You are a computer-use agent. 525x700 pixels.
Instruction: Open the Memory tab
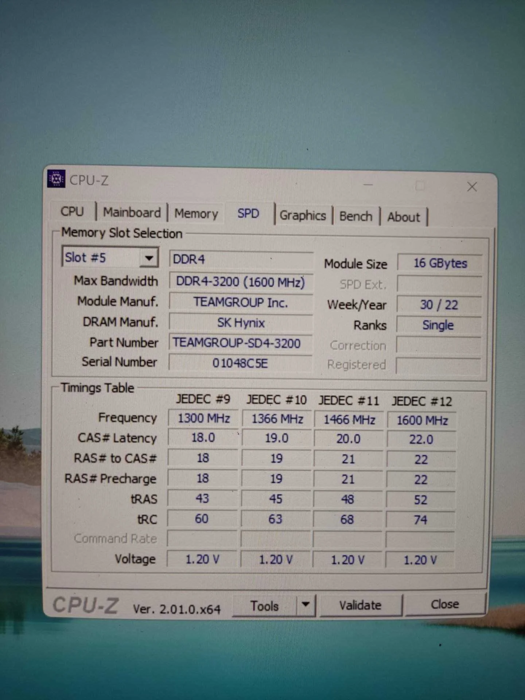coord(196,214)
